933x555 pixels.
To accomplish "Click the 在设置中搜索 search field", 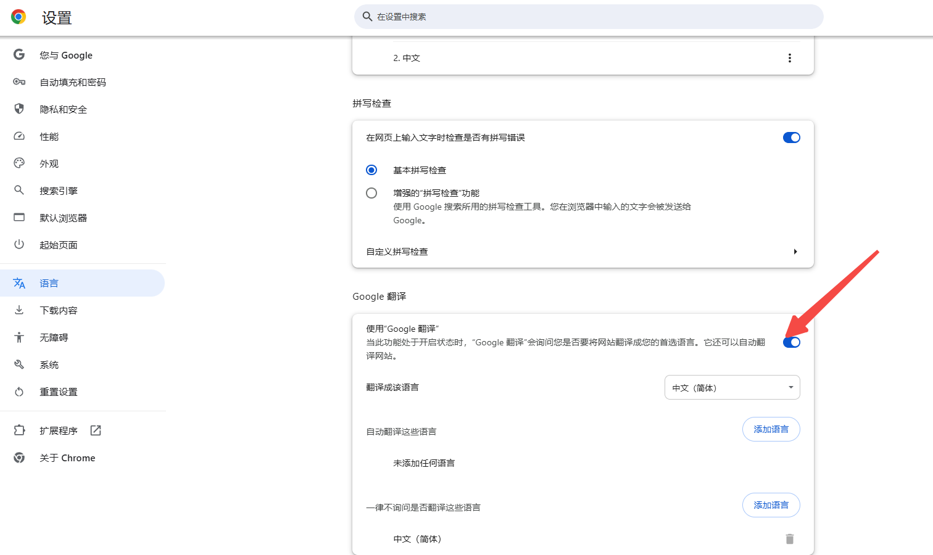I will click(589, 17).
